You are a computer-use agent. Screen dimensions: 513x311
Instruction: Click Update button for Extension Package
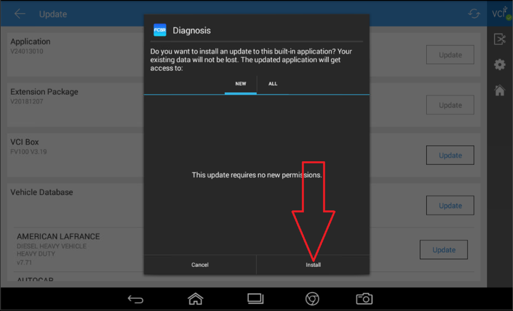450,105
